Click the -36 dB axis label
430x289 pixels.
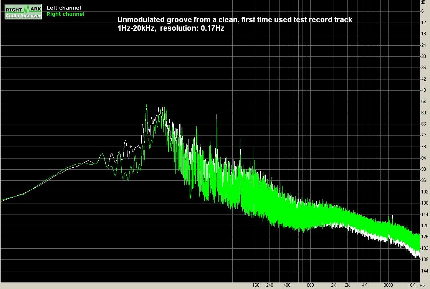pyautogui.click(x=423, y=68)
